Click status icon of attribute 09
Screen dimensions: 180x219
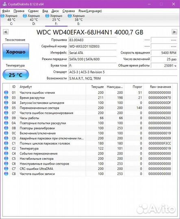6,118
